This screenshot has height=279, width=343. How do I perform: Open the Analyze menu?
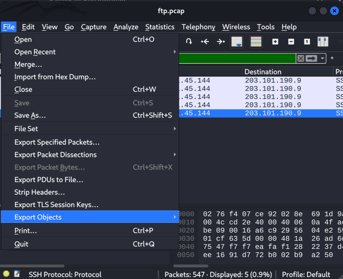click(126, 27)
